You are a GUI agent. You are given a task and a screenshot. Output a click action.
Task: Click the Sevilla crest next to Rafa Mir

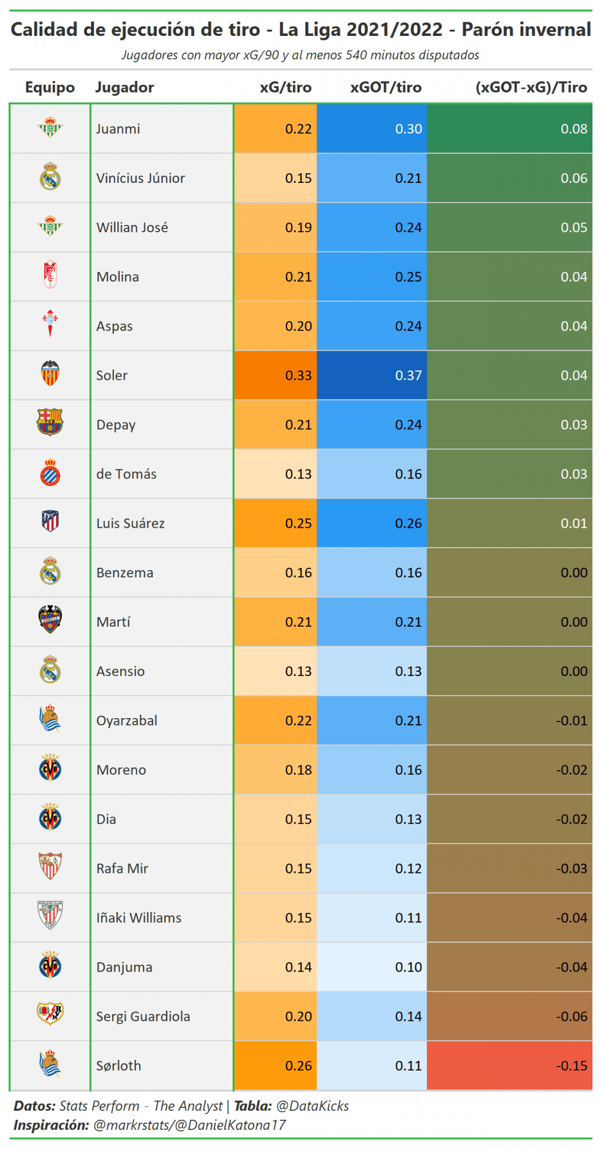point(50,866)
